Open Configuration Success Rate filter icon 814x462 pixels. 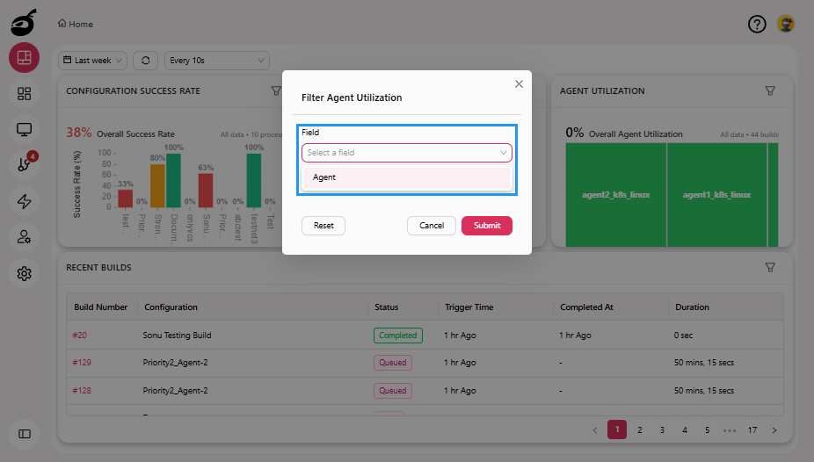(276, 90)
